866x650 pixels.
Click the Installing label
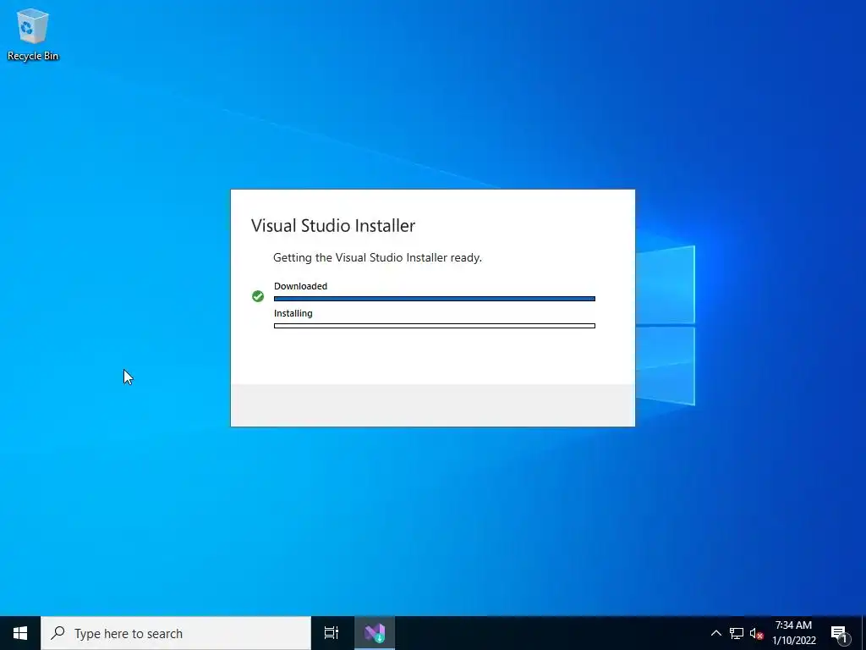[x=293, y=313]
